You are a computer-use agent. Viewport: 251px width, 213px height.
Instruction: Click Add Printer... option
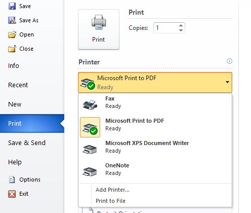point(155,190)
